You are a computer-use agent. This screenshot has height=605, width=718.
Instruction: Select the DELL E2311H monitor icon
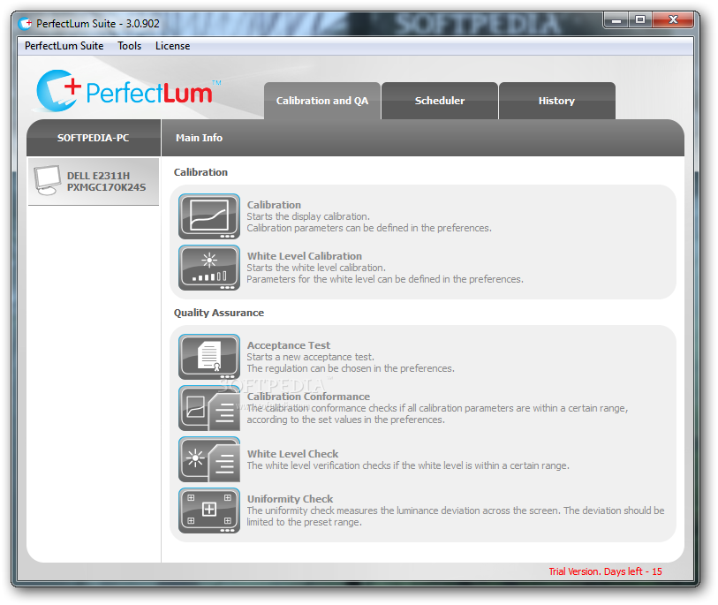click(x=47, y=181)
